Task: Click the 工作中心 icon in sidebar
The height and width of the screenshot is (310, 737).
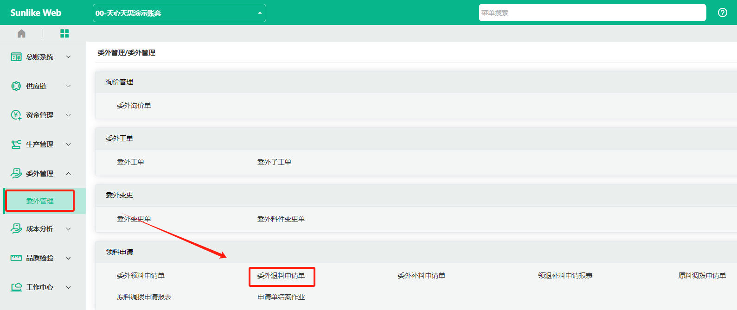Action: tap(16, 287)
